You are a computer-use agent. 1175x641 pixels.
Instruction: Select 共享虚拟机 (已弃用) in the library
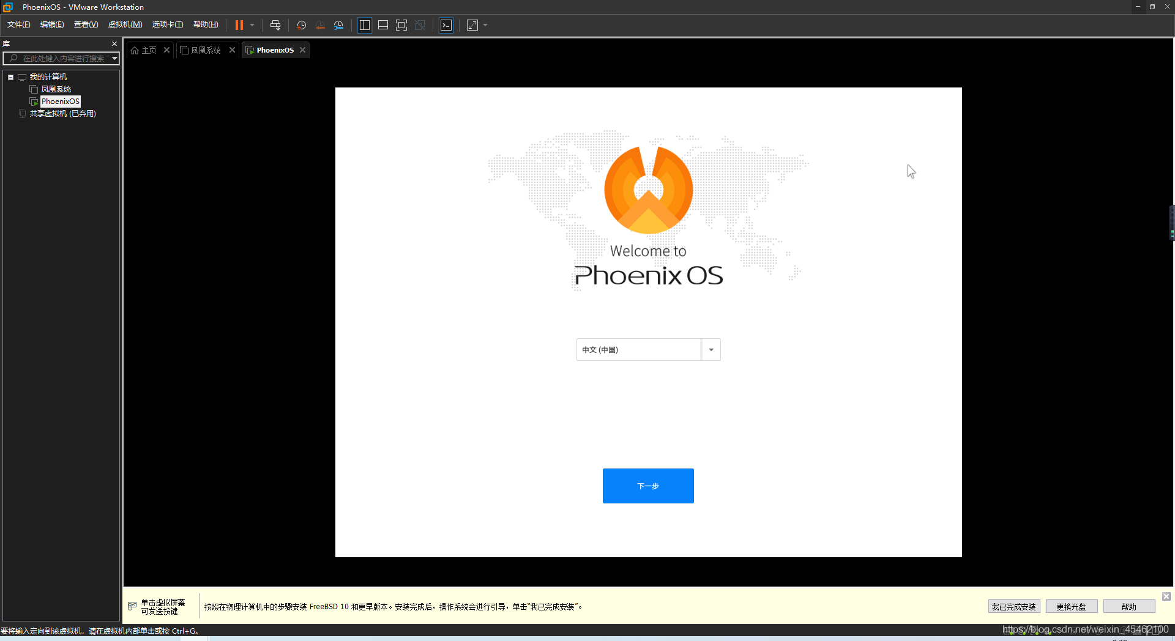(62, 114)
